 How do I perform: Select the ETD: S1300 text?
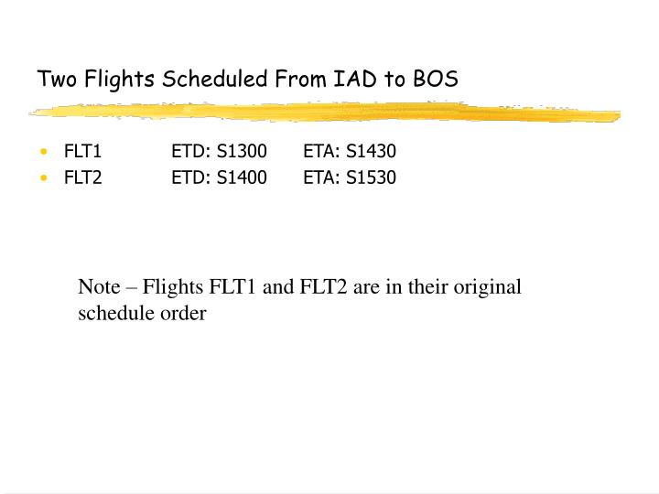(219, 151)
